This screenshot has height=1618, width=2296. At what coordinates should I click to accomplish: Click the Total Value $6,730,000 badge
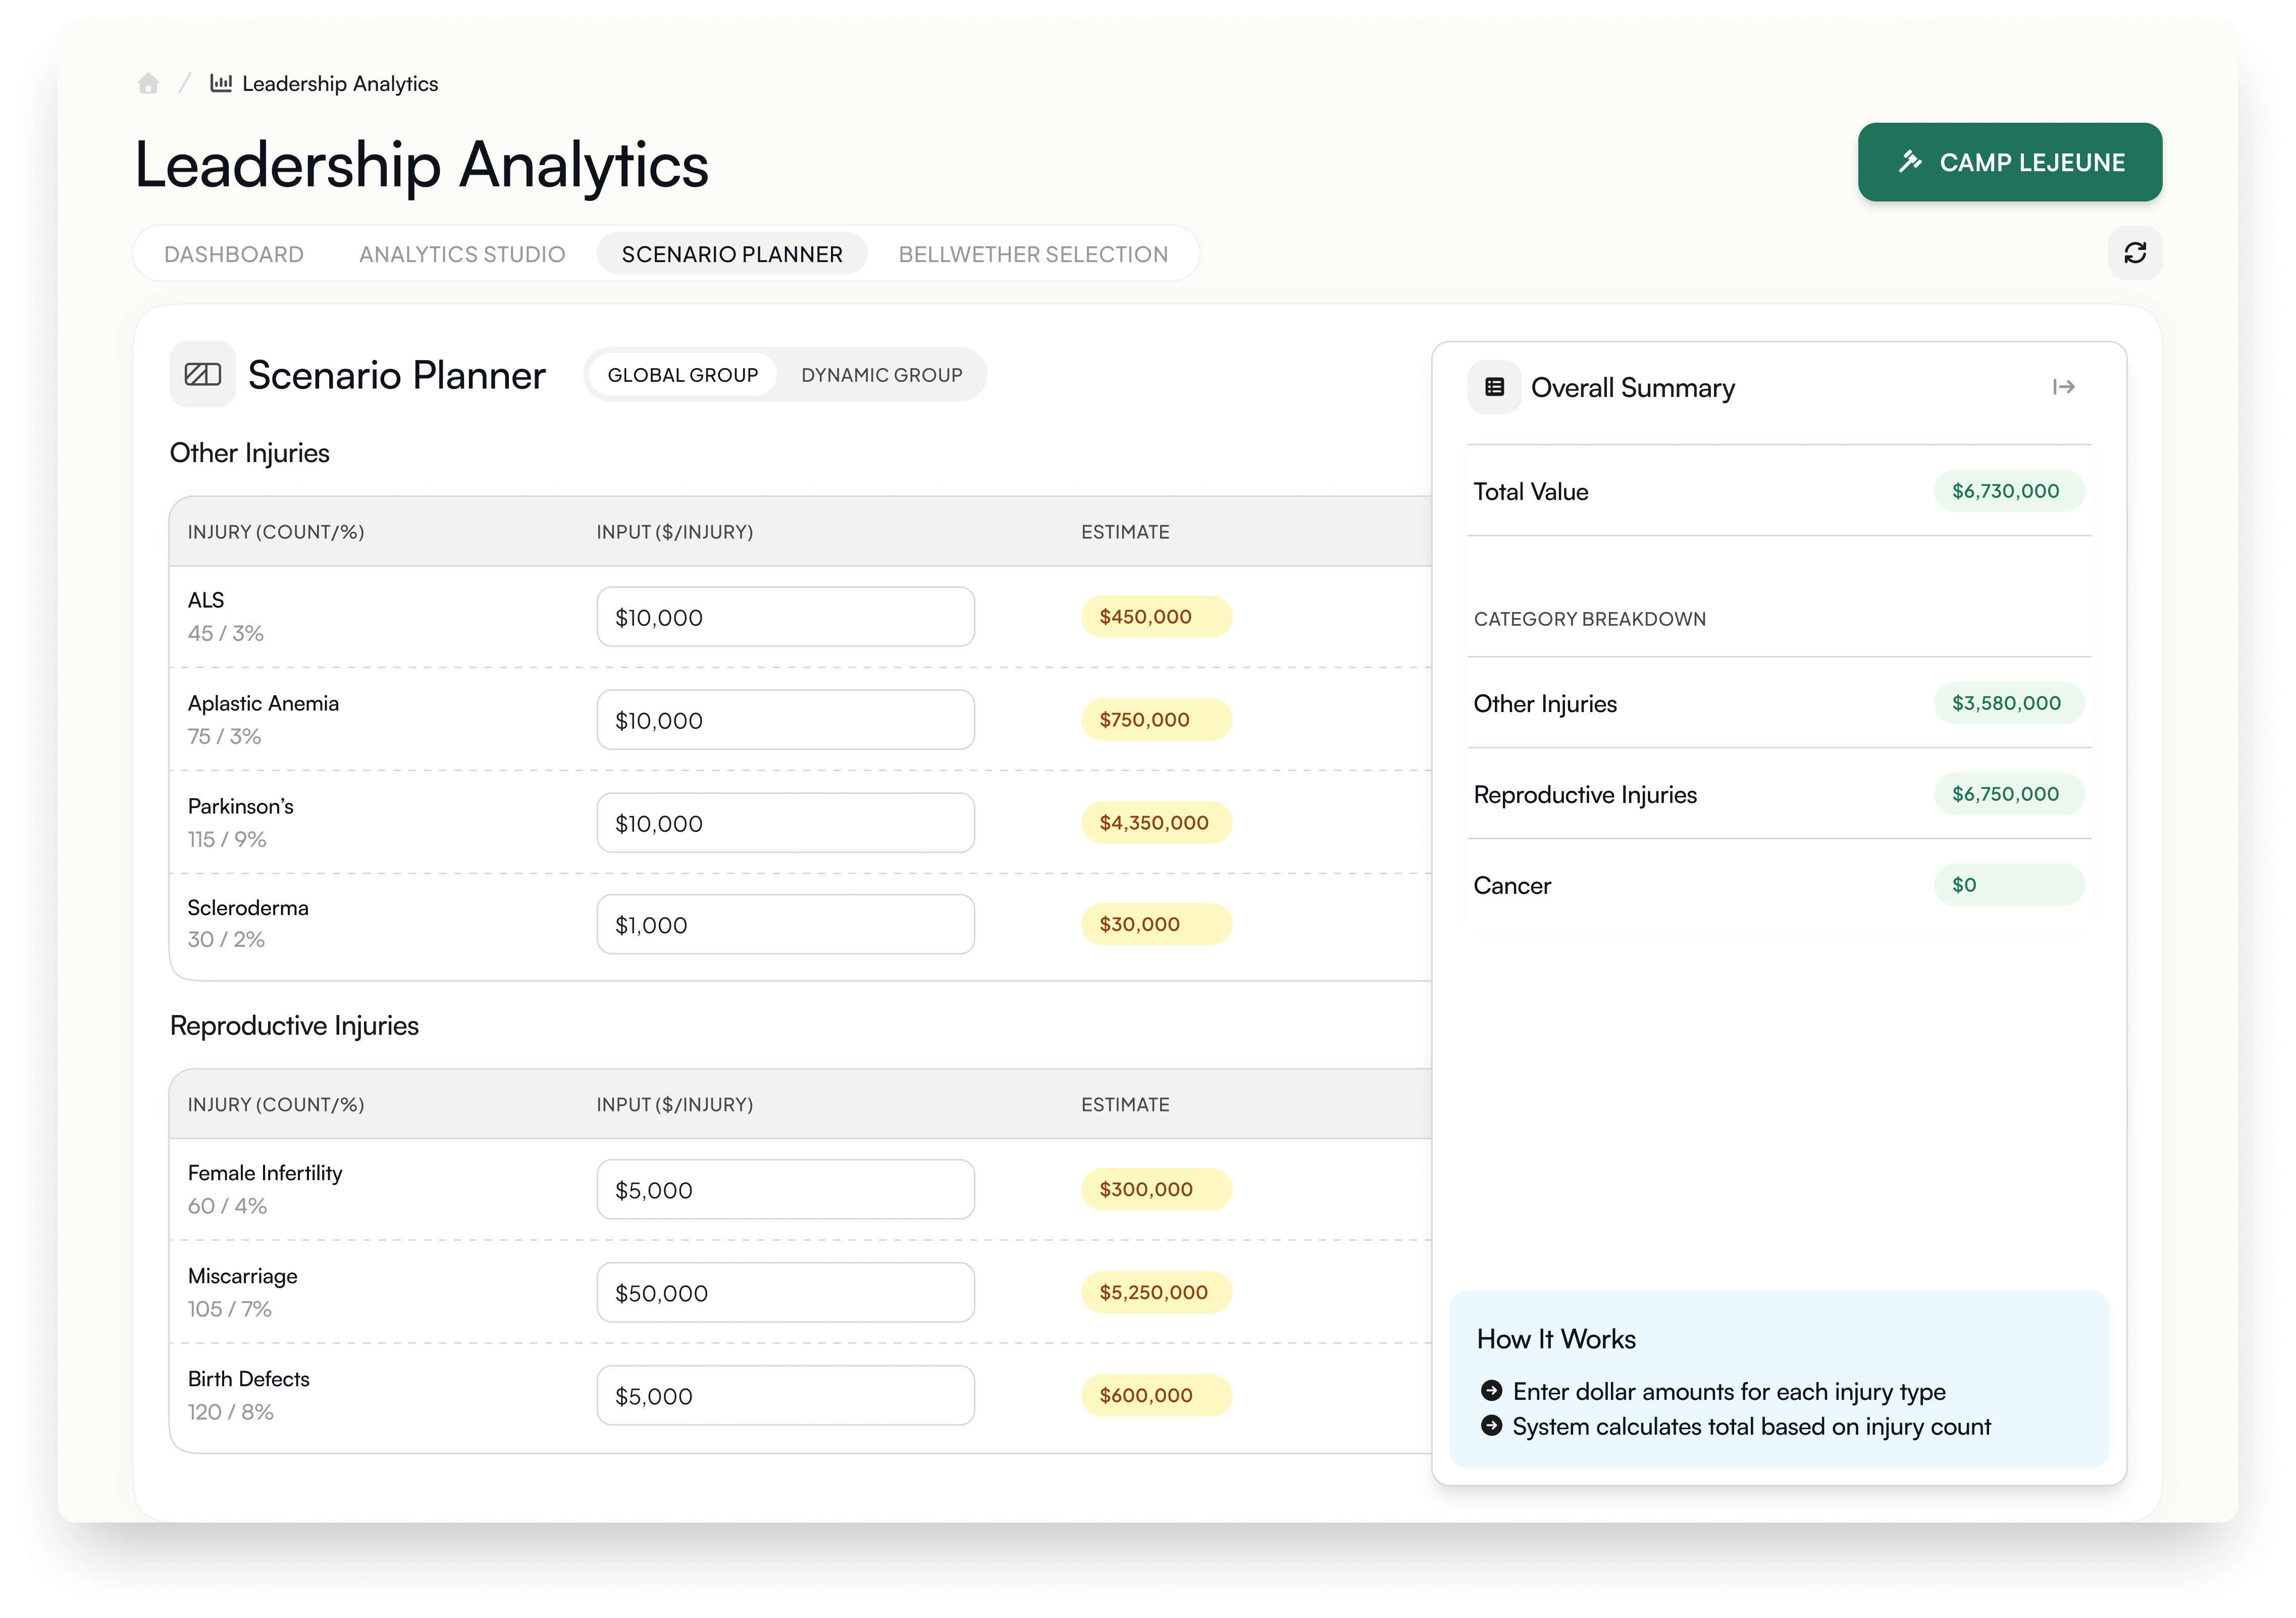tap(2008, 491)
